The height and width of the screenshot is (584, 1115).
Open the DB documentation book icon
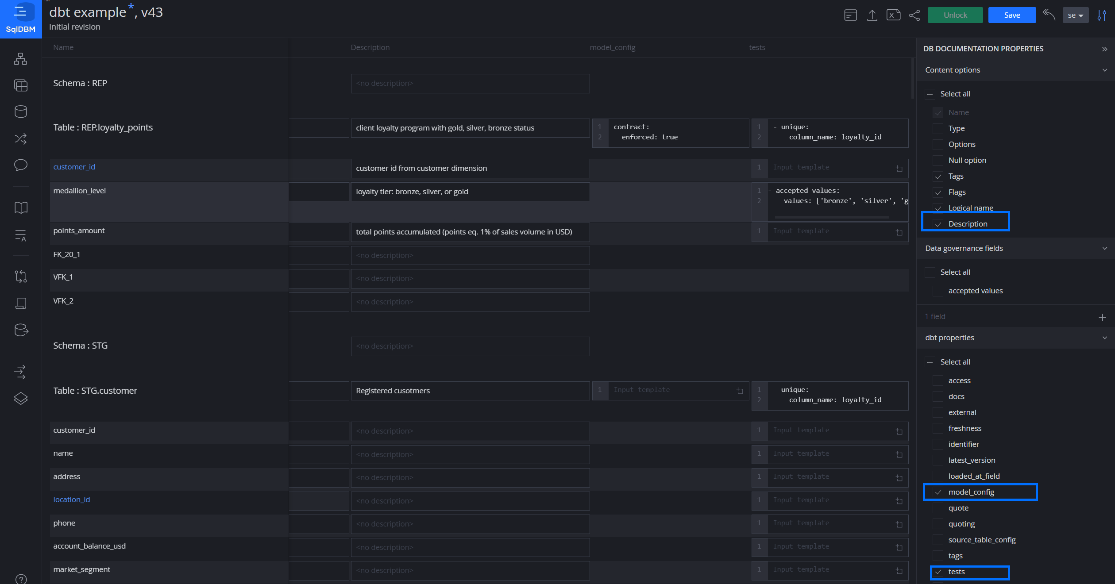21,207
